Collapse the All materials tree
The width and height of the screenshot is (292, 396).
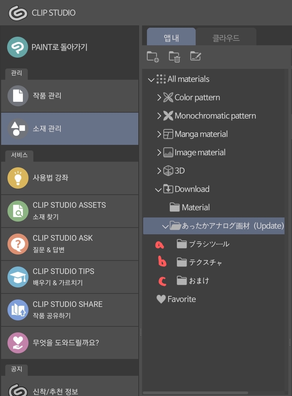(x=151, y=80)
